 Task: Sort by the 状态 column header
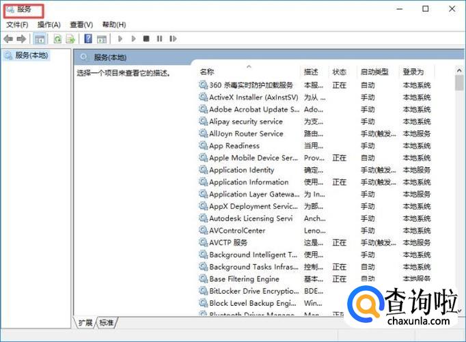[x=340, y=72]
